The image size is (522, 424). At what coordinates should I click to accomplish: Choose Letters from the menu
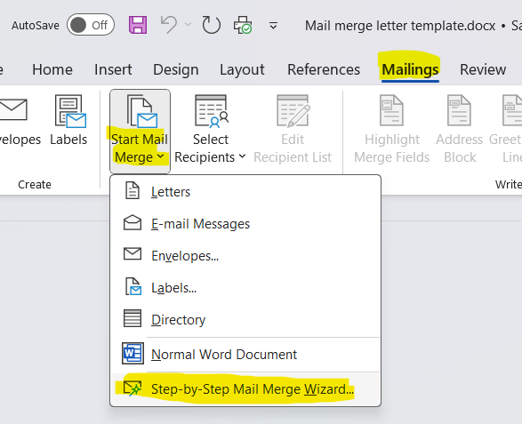click(245, 192)
